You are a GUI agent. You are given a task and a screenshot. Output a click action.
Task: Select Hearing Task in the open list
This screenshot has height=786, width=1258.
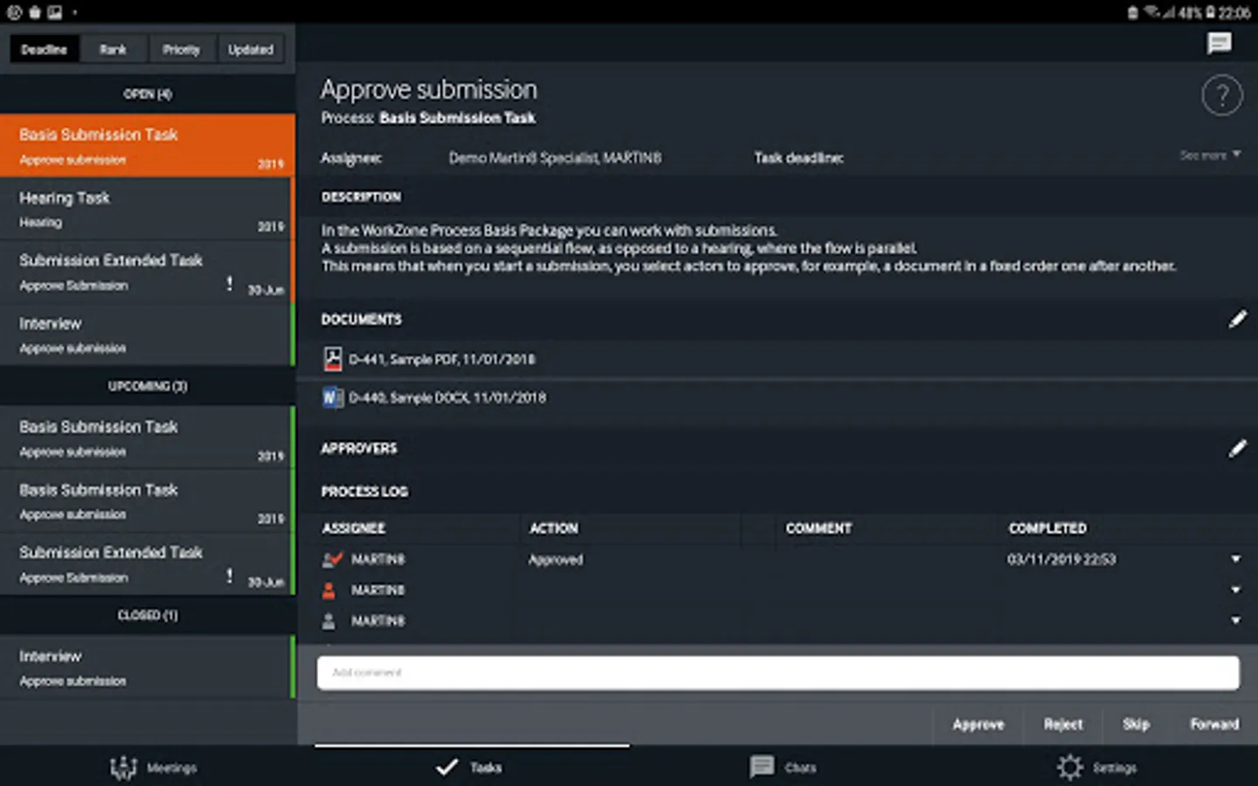coord(146,209)
